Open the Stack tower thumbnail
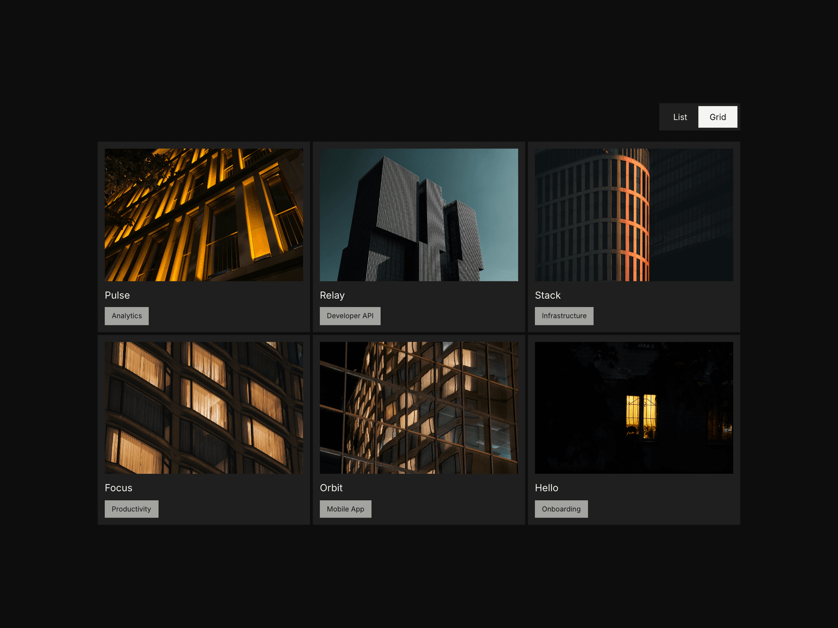The image size is (838, 628). pyautogui.click(x=634, y=215)
